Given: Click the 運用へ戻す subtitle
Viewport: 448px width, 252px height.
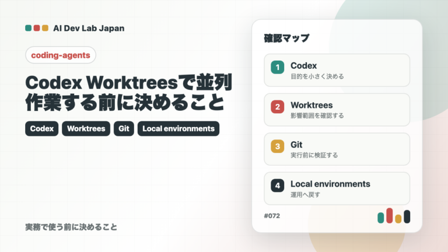Looking at the screenshot, I should 306,195.
